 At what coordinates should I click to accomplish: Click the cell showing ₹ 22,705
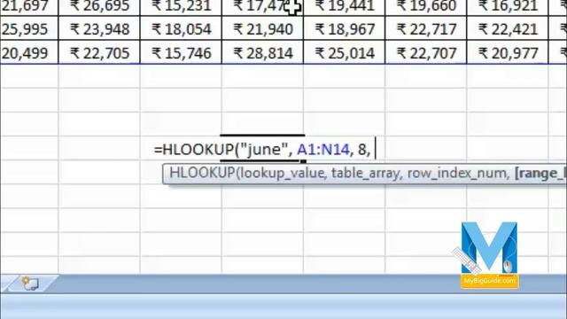point(99,52)
